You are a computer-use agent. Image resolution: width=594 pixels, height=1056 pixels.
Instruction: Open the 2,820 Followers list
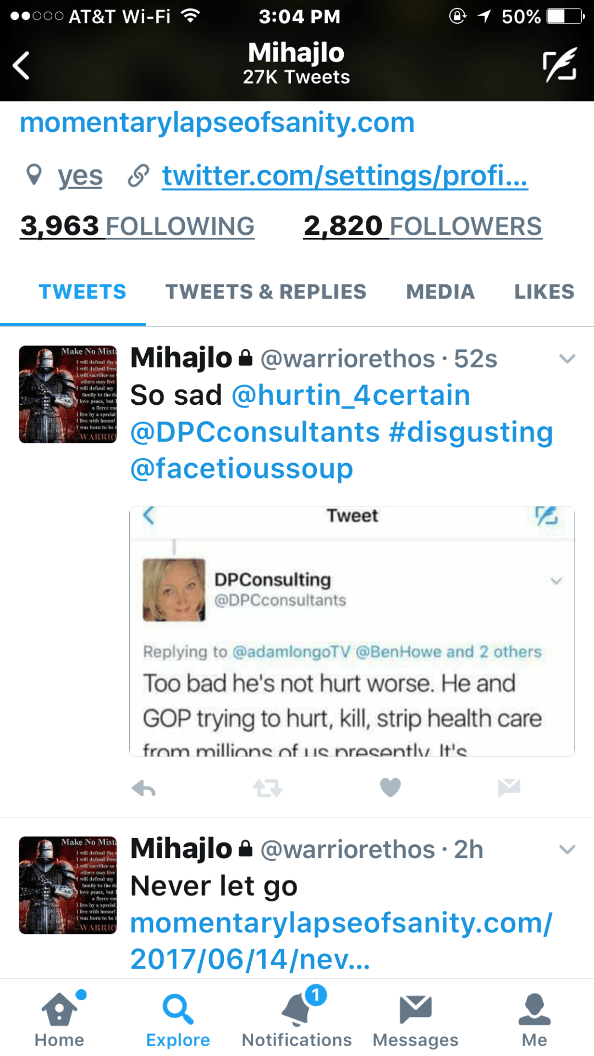[422, 226]
